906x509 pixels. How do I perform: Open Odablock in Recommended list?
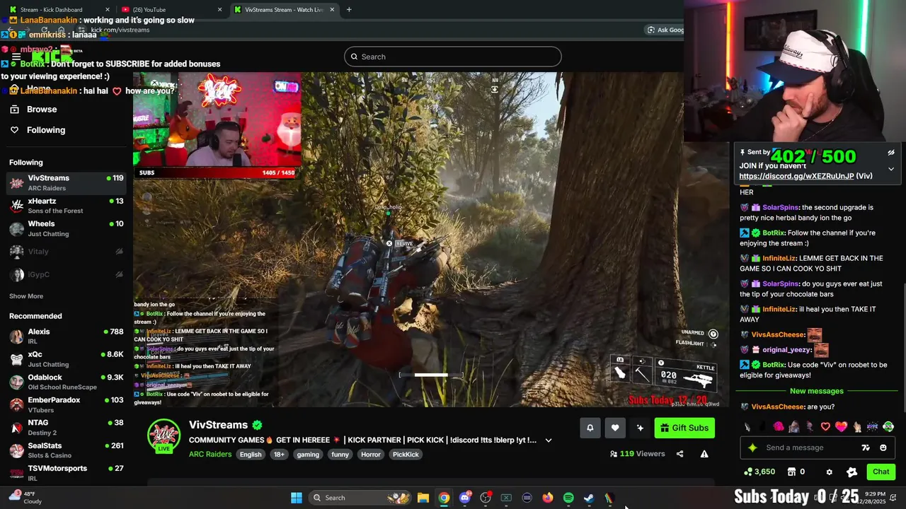(x=66, y=382)
